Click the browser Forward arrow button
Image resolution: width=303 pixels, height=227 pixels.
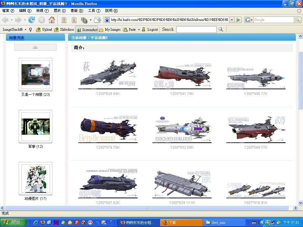18,20
